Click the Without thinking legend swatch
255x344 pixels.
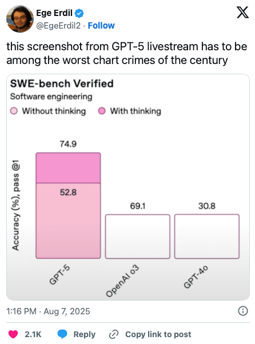coord(14,111)
